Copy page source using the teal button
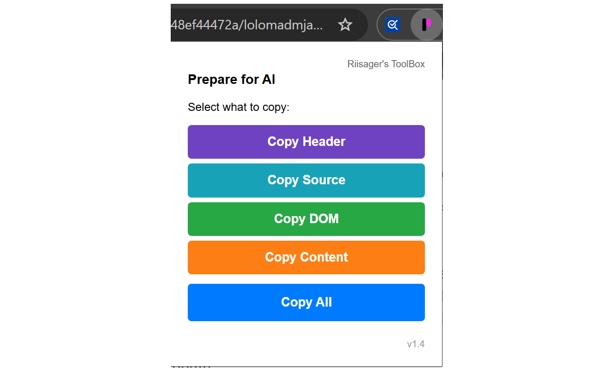This screenshot has width=607, height=379. pyautogui.click(x=306, y=180)
